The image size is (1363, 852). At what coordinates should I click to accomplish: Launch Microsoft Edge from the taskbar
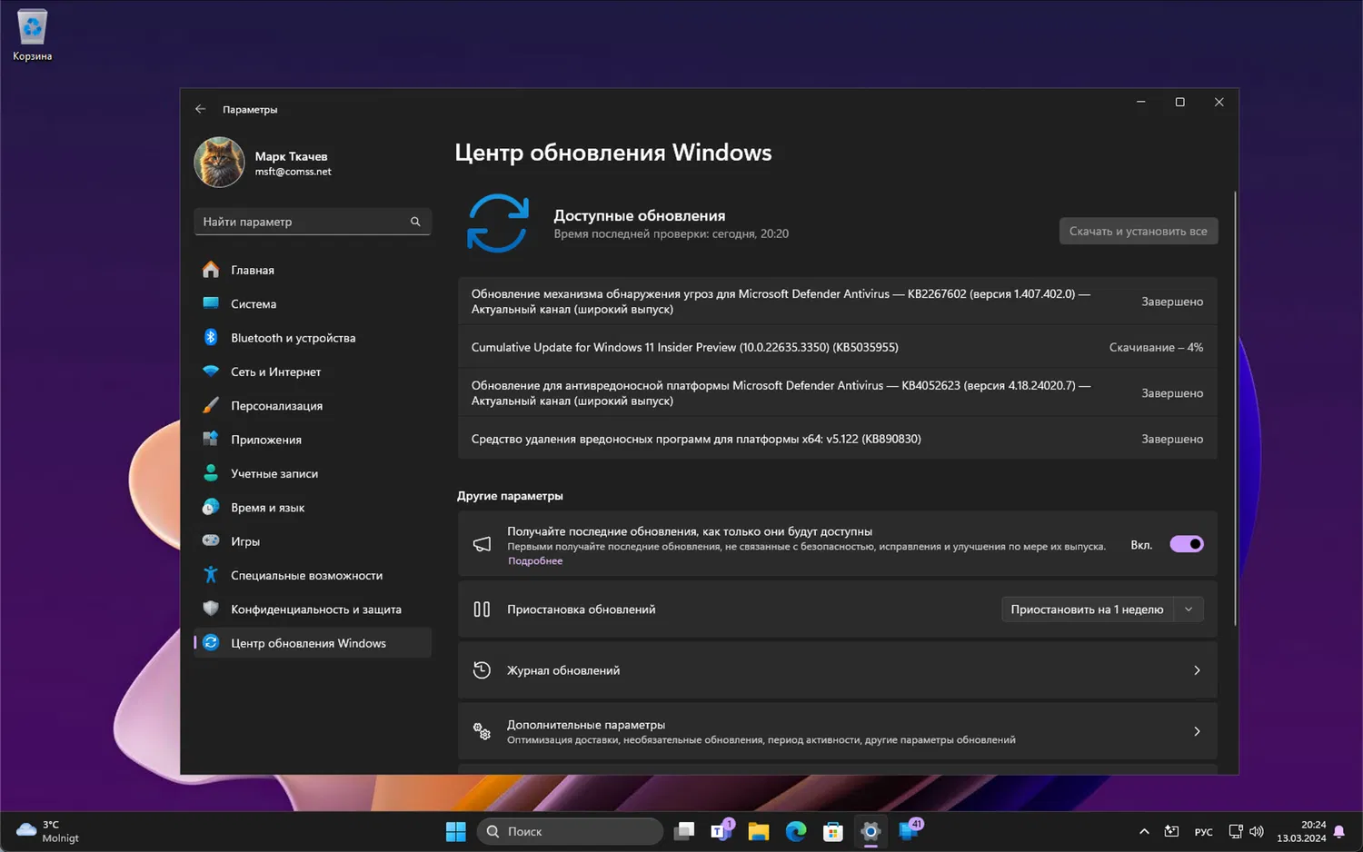pos(796,831)
